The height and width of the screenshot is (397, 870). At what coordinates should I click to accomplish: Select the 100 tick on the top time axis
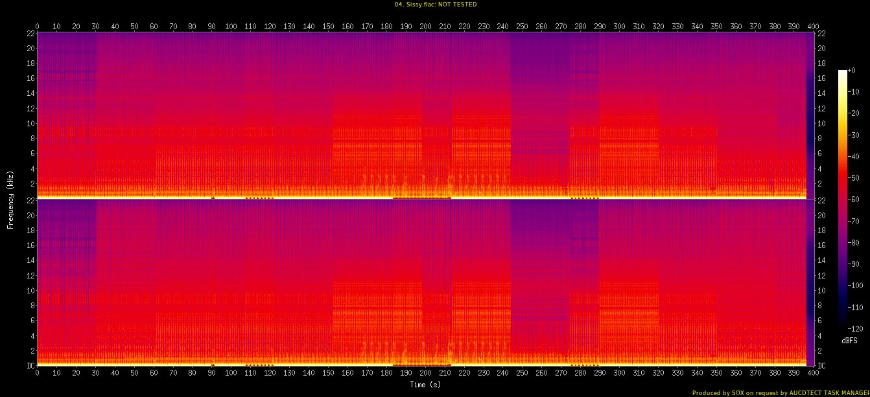tap(231, 27)
